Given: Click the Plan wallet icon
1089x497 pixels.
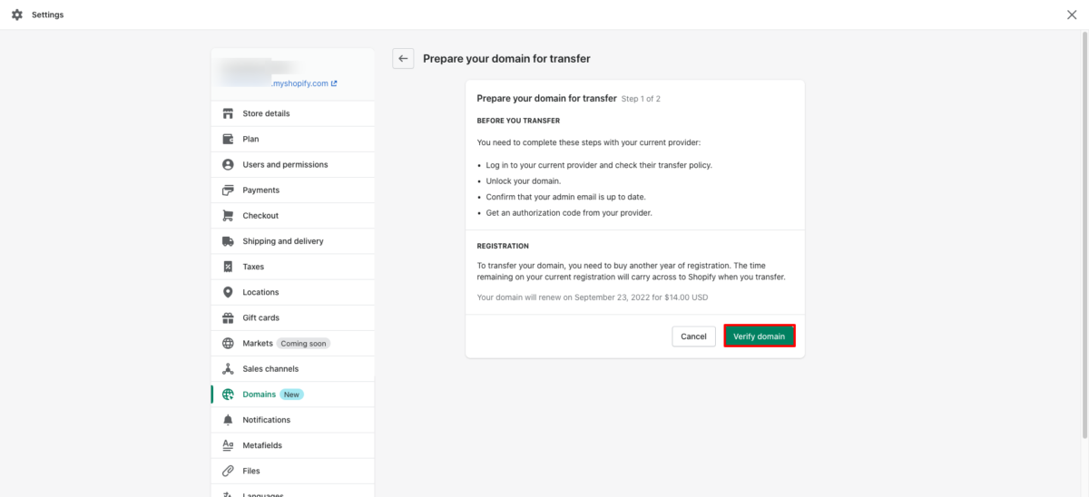Looking at the screenshot, I should pyautogui.click(x=228, y=139).
